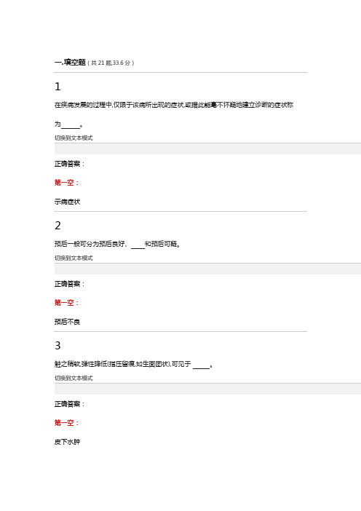Click the red 第一空 label under question 1

tap(66, 183)
